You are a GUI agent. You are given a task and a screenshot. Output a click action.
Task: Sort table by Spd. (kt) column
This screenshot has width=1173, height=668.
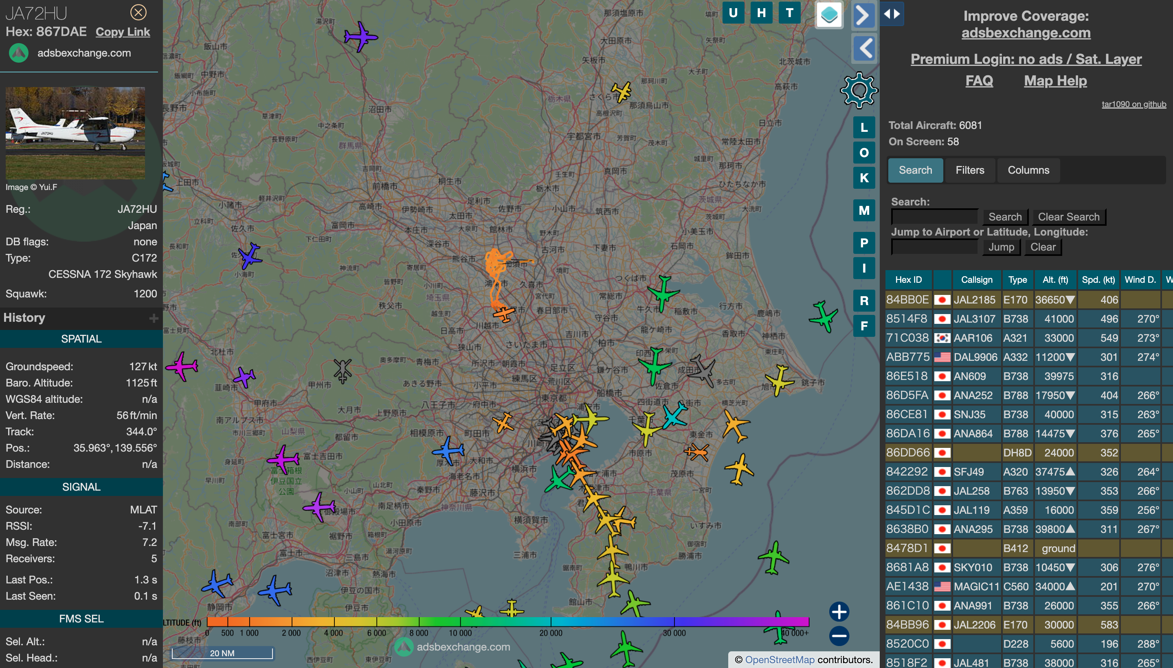pyautogui.click(x=1098, y=279)
